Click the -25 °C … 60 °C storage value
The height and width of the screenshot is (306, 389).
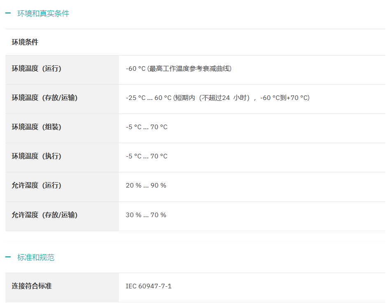[148, 98]
